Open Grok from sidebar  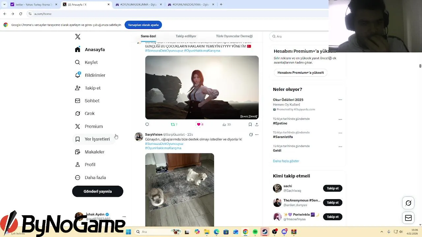85,114
